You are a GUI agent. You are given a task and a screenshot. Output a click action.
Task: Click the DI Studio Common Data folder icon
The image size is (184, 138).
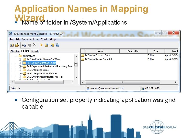pos(83,55)
